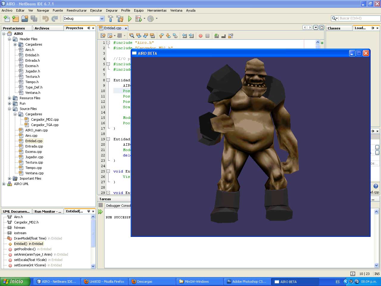Click the New File toolbar icon
The width and height of the screenshot is (381, 286).
7,18
